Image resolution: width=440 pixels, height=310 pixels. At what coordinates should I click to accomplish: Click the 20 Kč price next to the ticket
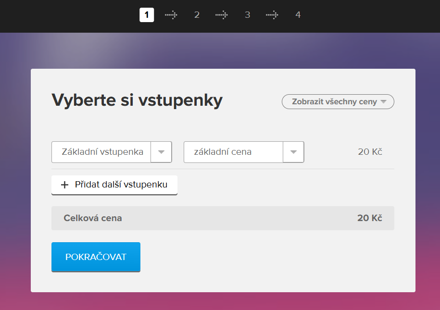[370, 152]
